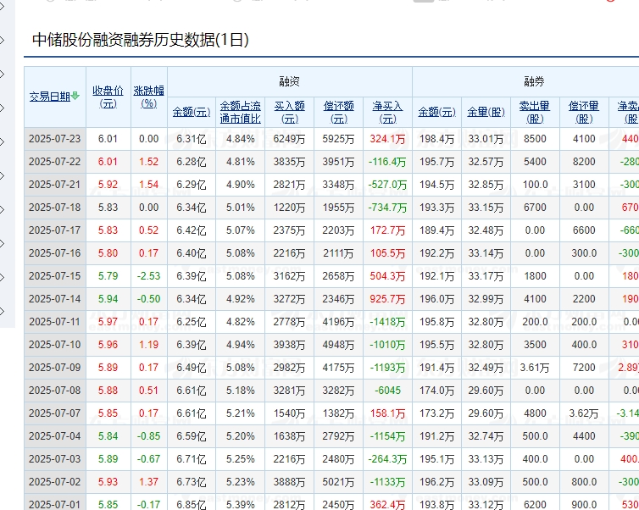
Task: Sort by 卖出量(股) column header
Action: [535, 112]
